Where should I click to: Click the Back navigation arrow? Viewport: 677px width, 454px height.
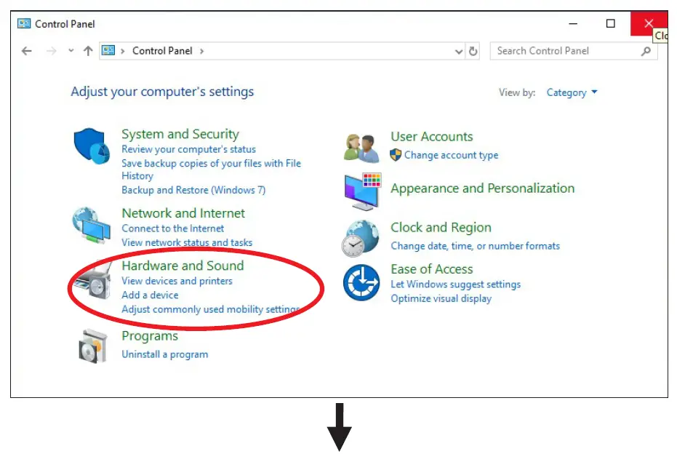tap(27, 51)
